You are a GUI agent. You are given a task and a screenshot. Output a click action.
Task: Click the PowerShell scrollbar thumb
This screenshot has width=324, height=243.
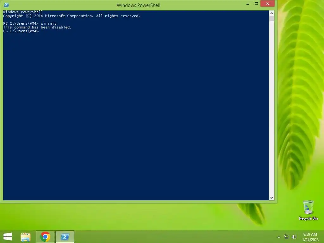[271, 19]
